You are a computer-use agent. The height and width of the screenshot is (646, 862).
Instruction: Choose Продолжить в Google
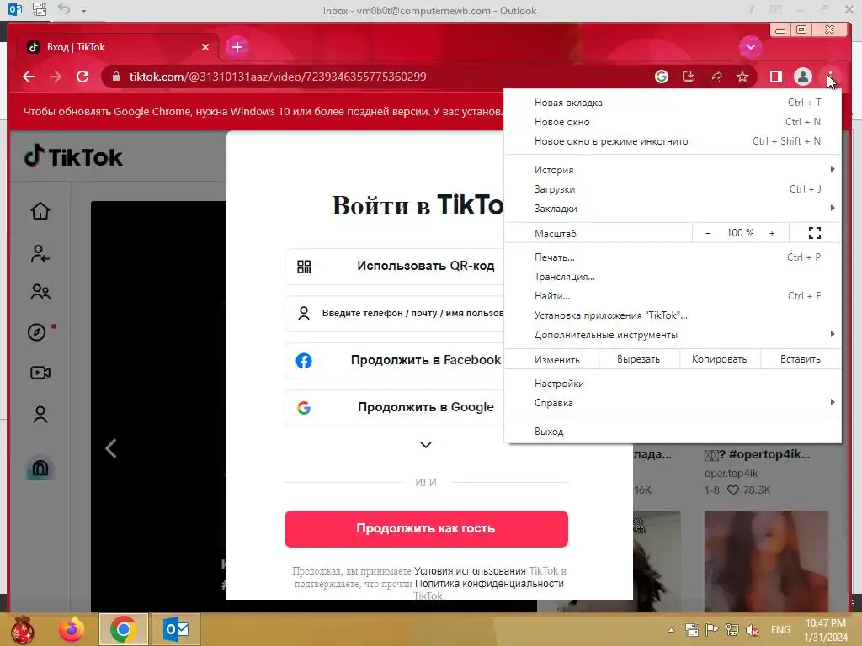tap(395, 408)
